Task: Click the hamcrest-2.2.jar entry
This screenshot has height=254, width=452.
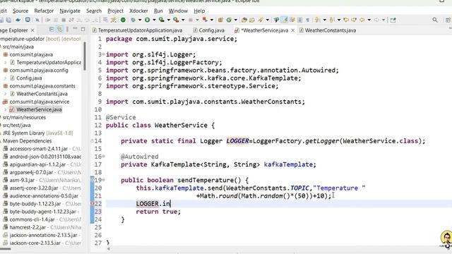Action: 28,227
